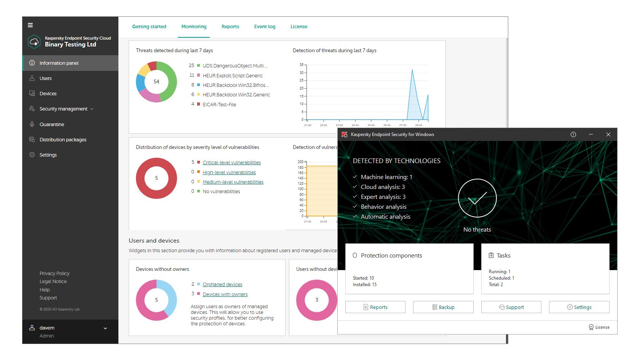Viewport: 640px width, 360px height.
Task: Open the Tasks panel
Action: (545, 269)
